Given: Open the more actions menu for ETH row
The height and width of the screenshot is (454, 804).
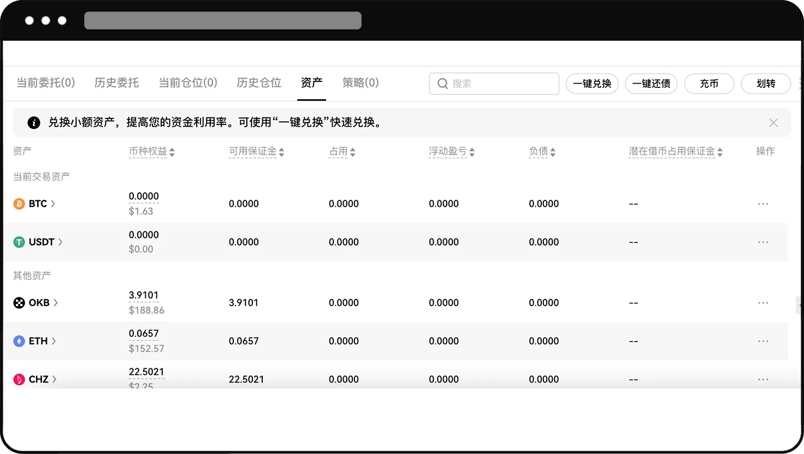Looking at the screenshot, I should coord(763,341).
